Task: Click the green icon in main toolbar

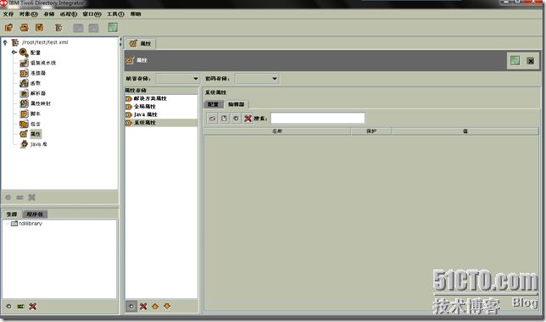Action: (113, 27)
